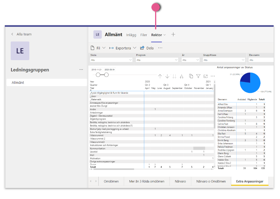Click the matrix vertical scrollbar
280x199 pixels.
[x=215, y=106]
